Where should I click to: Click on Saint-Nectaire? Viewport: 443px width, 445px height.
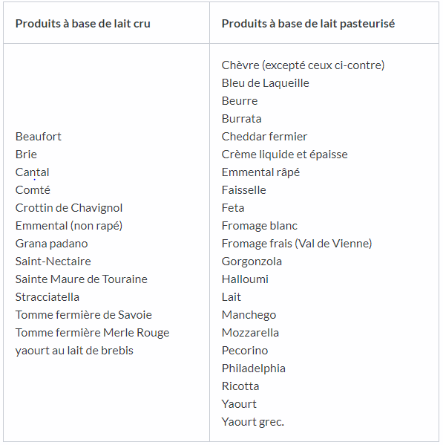tap(53, 262)
